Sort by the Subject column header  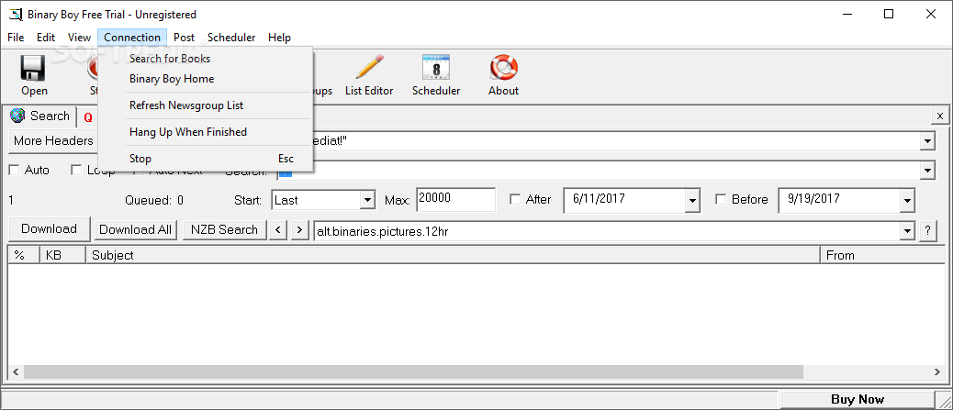pyautogui.click(x=454, y=256)
